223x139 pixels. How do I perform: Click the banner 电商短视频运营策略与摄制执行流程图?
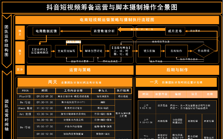pyautogui.click(x=117, y=20)
